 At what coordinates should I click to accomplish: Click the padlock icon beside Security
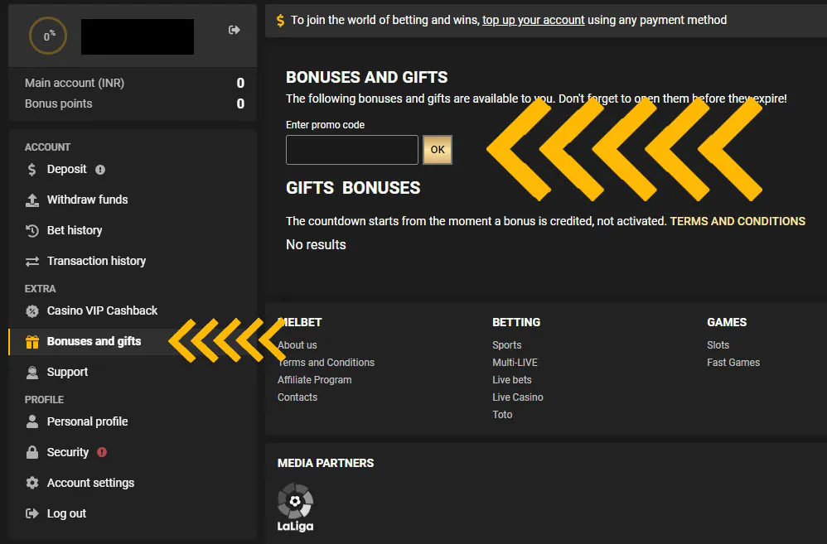tap(32, 452)
